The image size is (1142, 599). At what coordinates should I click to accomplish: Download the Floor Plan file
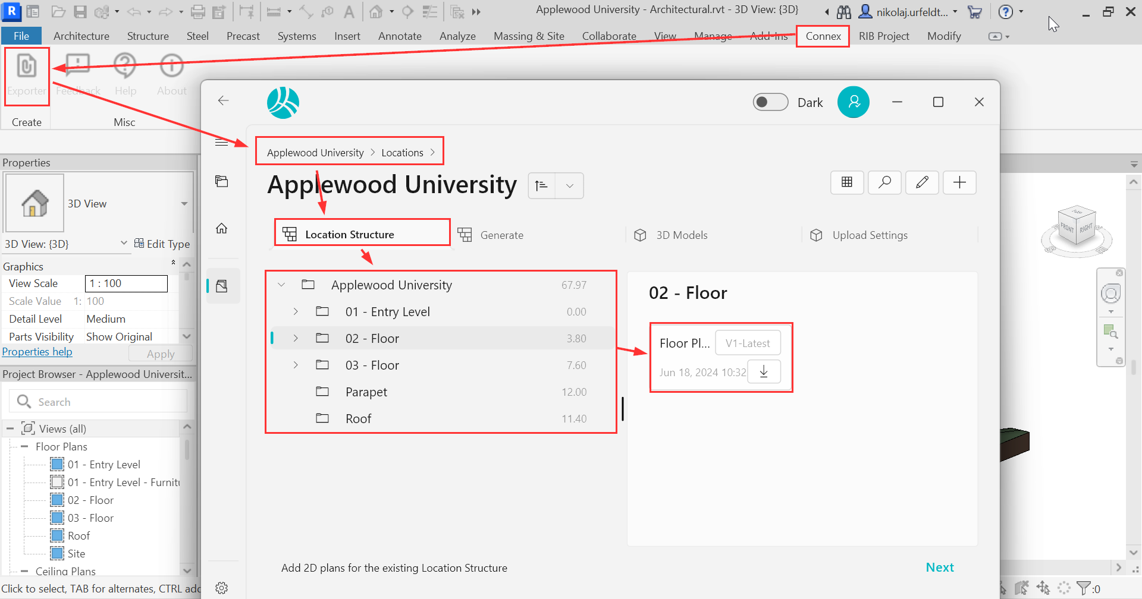click(764, 372)
